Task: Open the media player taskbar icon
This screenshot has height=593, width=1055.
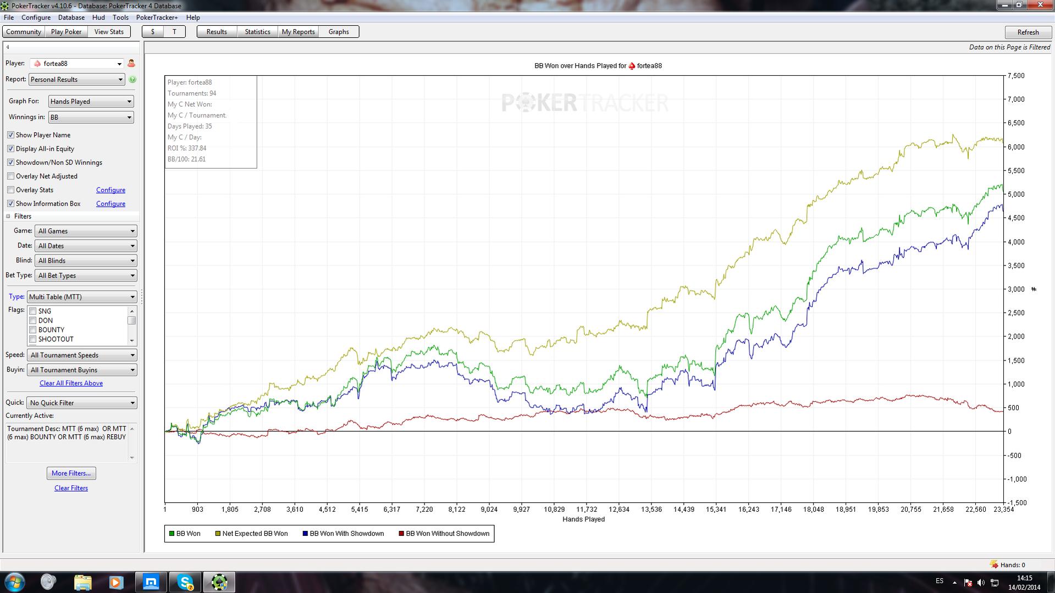Action: pyautogui.click(x=116, y=582)
